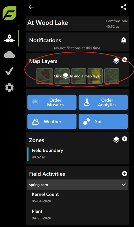Click the green F logo
This screenshot has width=134, height=227.
point(10,13)
